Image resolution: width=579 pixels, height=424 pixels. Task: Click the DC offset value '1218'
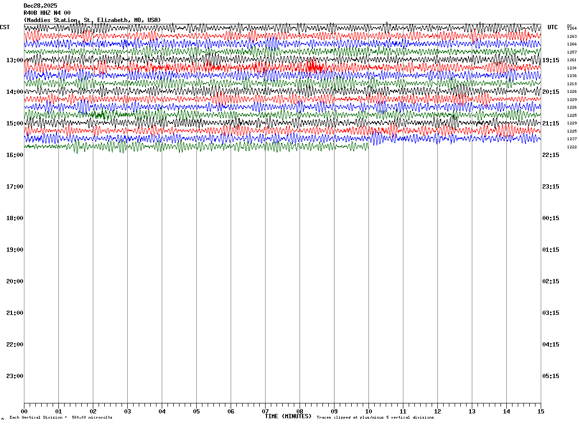pyautogui.click(x=572, y=84)
